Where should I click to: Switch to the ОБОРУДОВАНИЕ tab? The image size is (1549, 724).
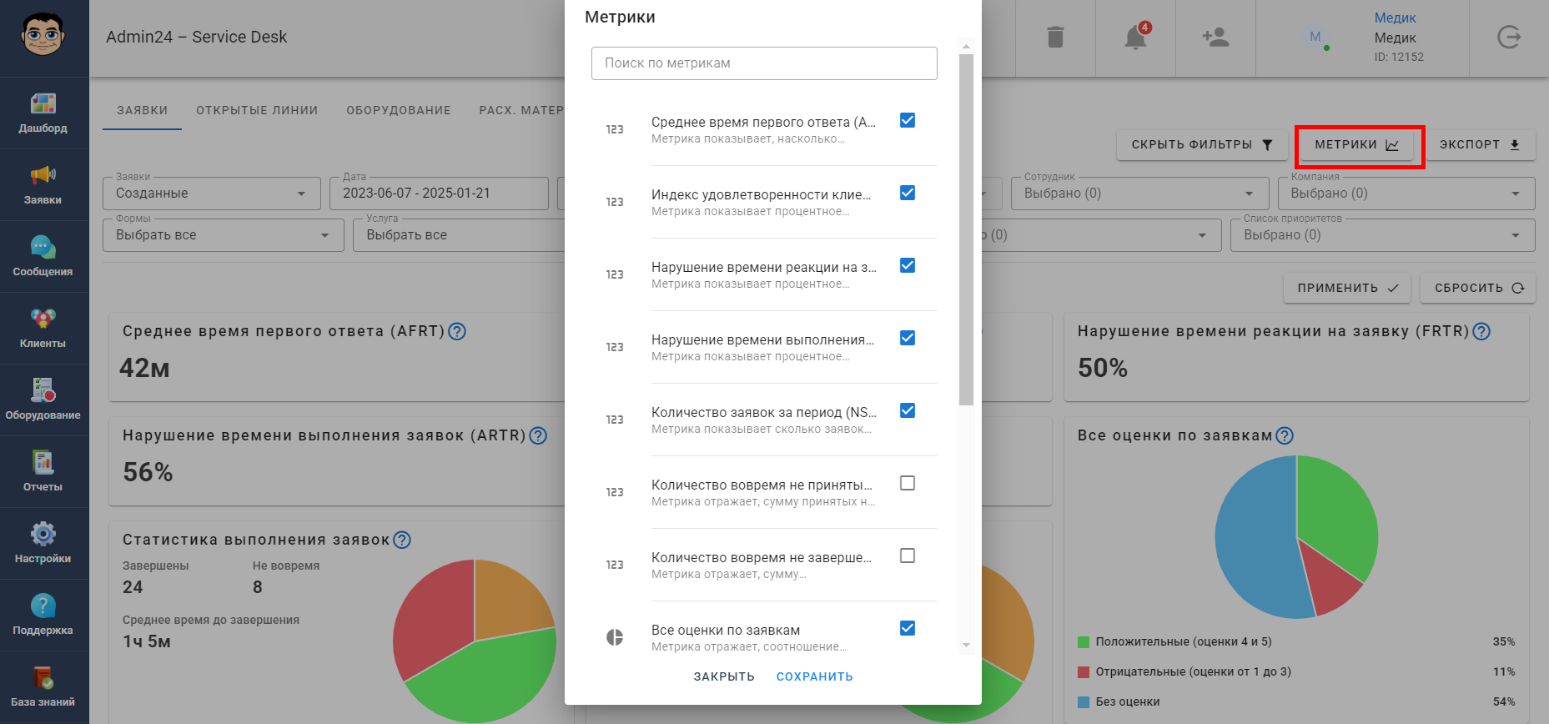coord(399,110)
